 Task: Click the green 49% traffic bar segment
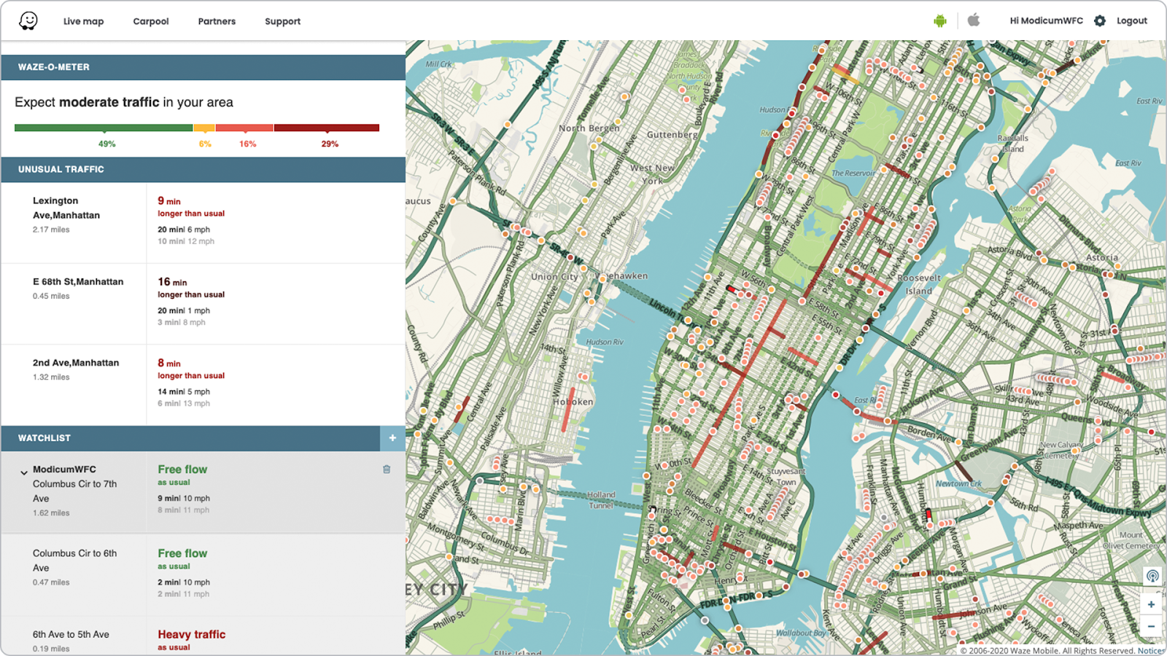point(104,128)
